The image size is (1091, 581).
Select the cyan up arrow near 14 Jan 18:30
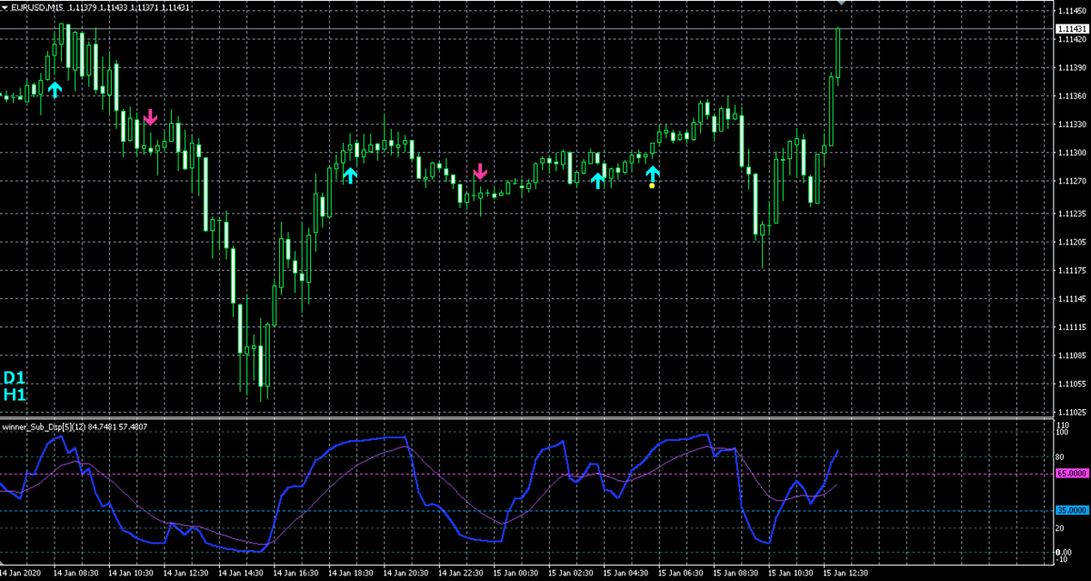351,175
